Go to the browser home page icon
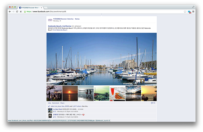203x132 pixels. (21, 12)
